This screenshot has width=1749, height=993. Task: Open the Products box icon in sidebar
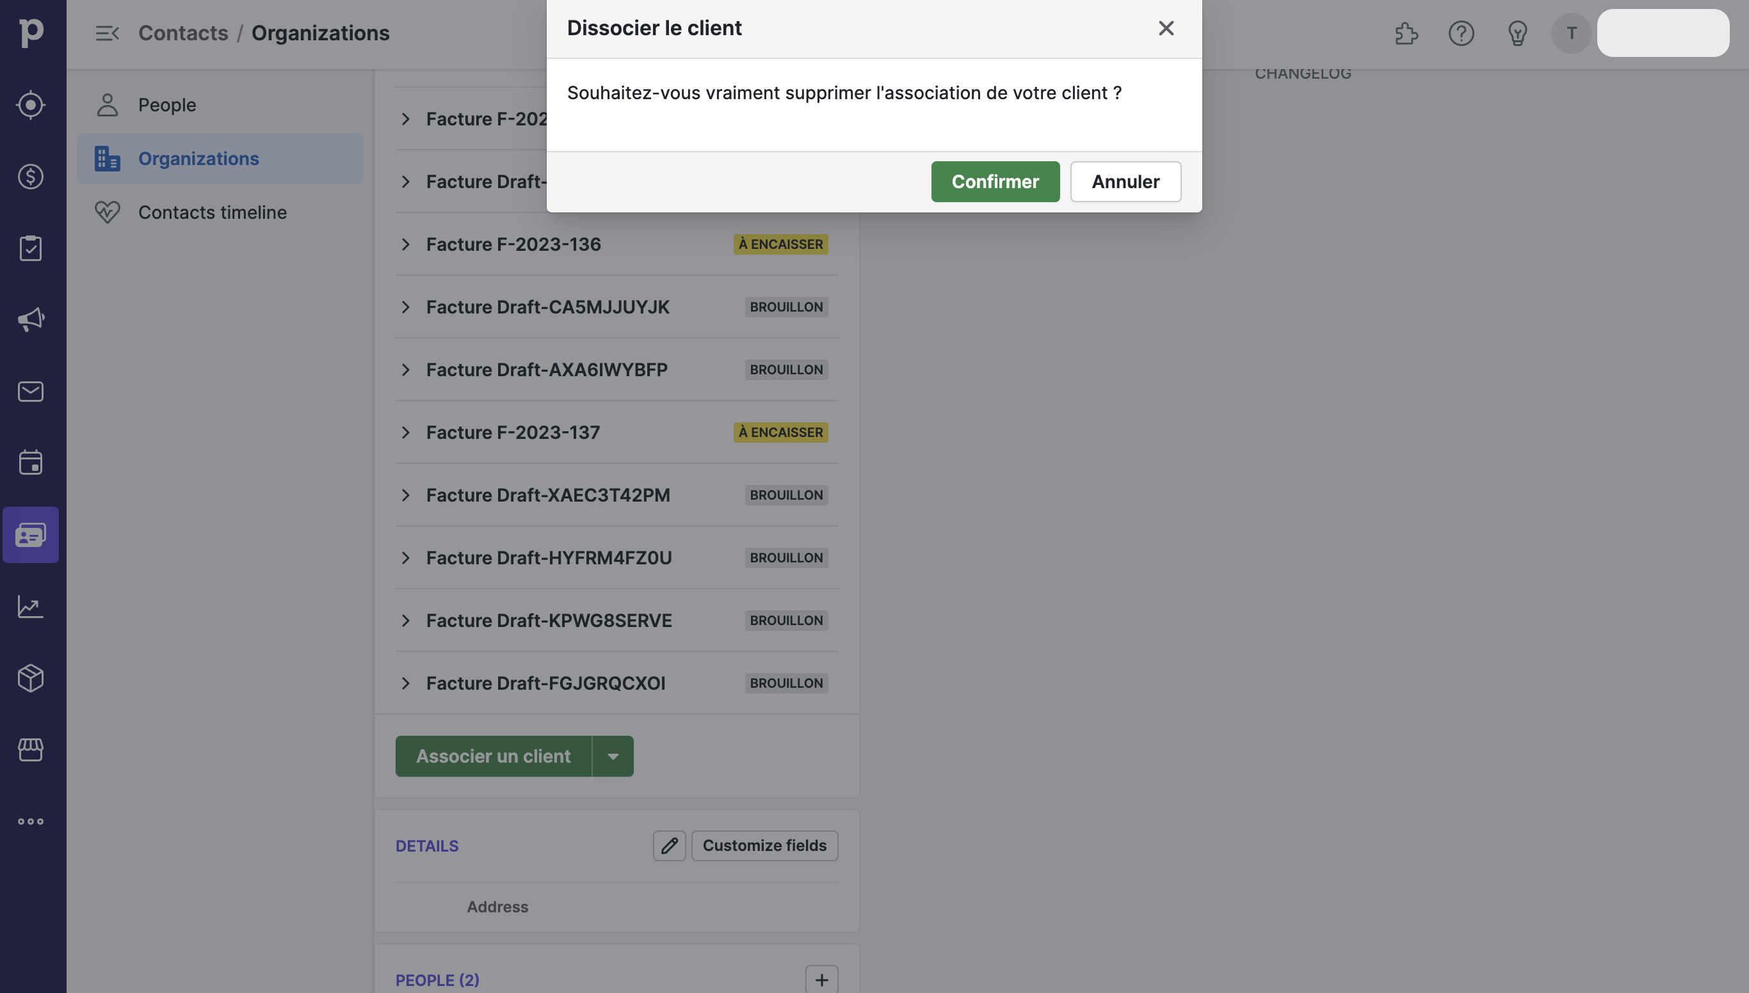pyautogui.click(x=31, y=678)
